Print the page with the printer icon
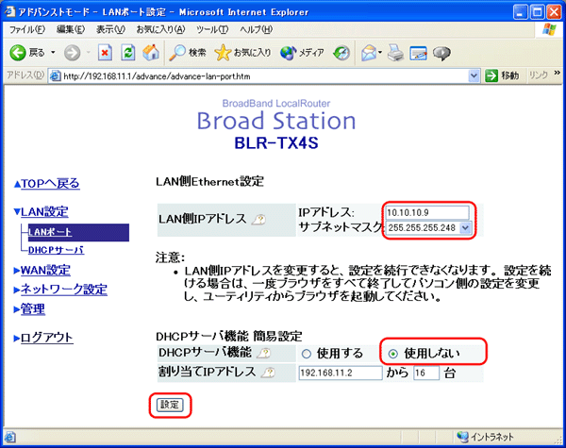Image resolution: width=566 pixels, height=448 pixels. [395, 53]
